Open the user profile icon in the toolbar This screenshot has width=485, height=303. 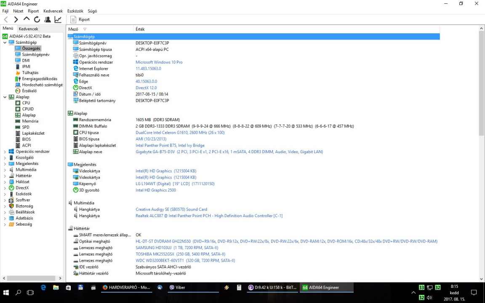tap(47, 19)
